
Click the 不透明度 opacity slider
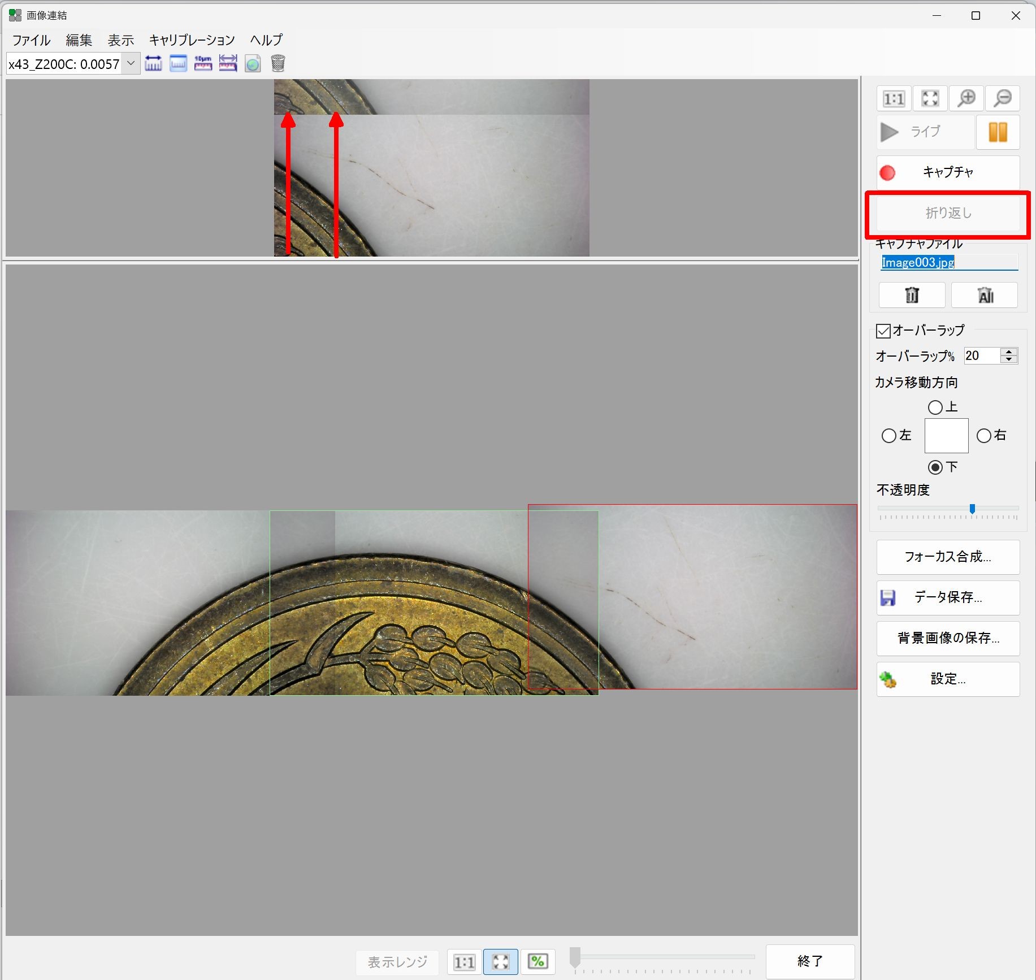click(948, 509)
